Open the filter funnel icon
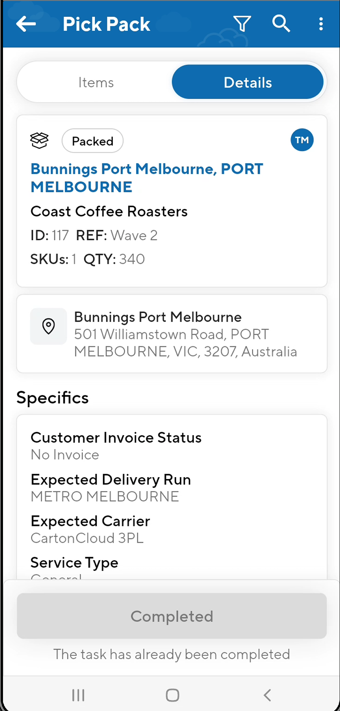This screenshot has width=340, height=711. [242, 24]
